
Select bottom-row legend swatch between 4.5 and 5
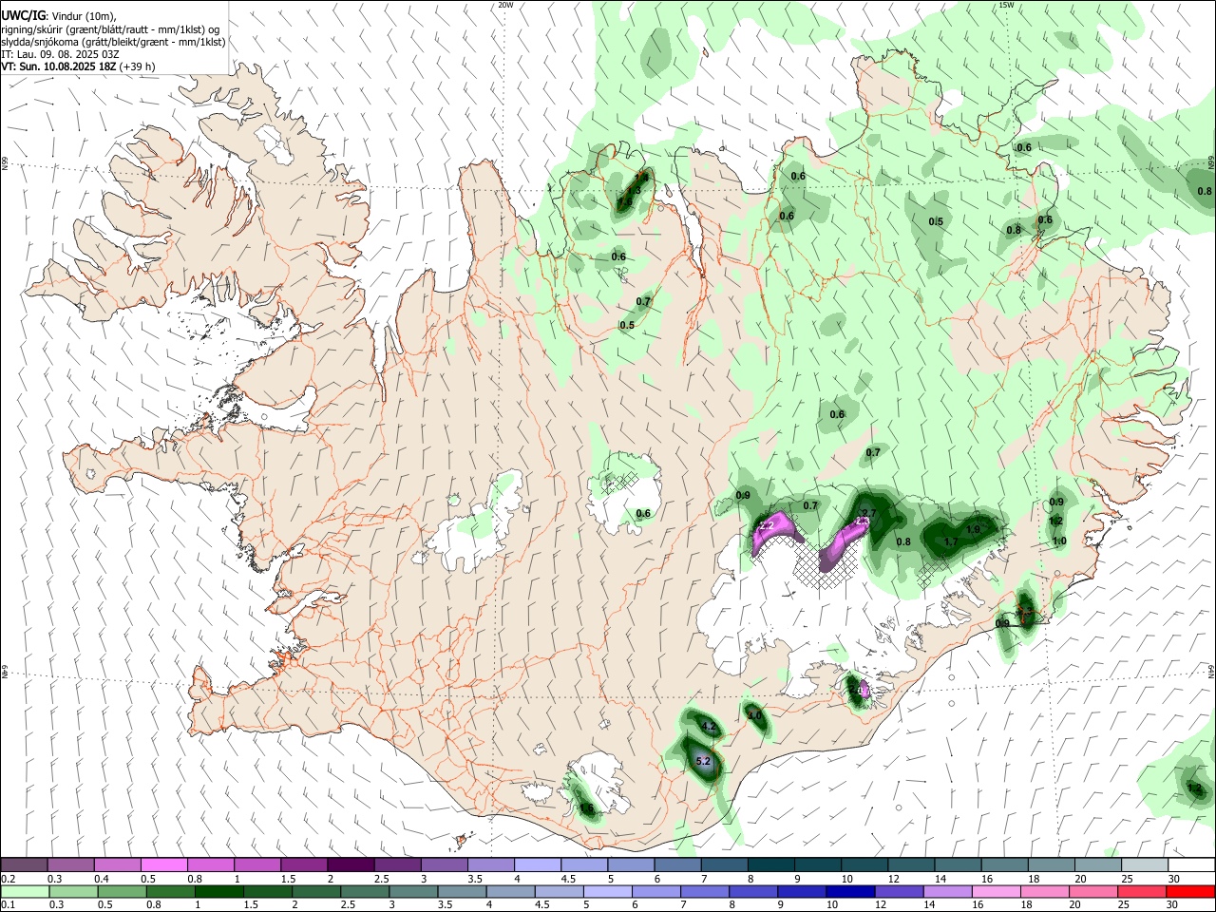559,891
